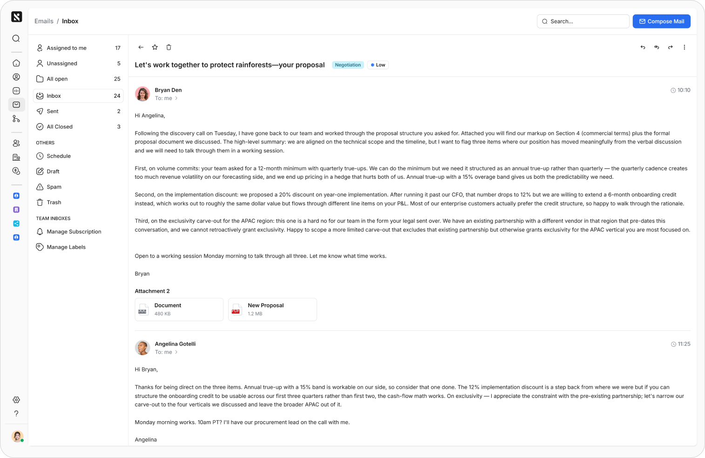The width and height of the screenshot is (705, 458).
Task: Click the reply-all icon
Action: point(657,47)
